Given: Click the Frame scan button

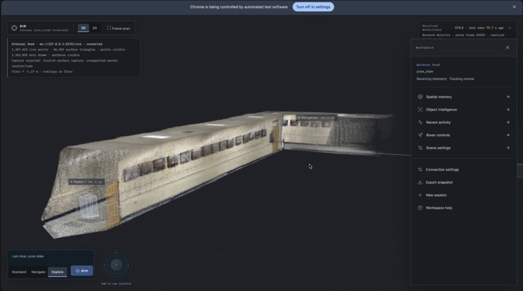Looking at the screenshot, I should coord(118,29).
